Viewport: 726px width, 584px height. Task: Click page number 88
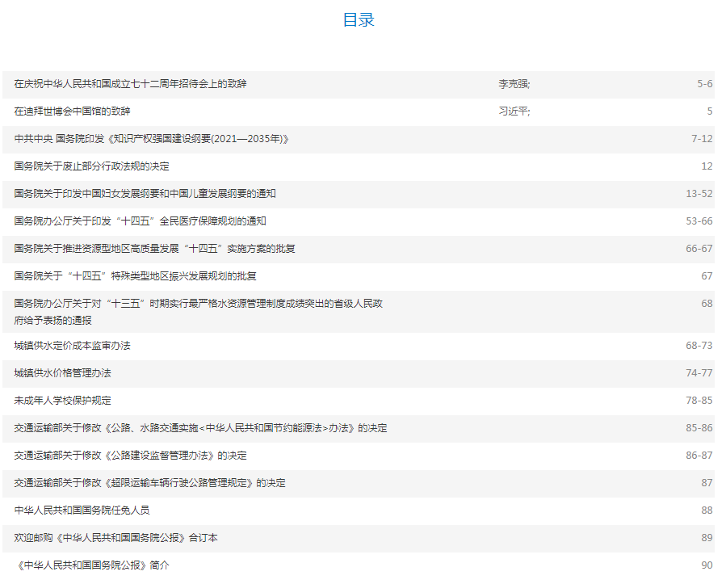pyautogui.click(x=707, y=510)
